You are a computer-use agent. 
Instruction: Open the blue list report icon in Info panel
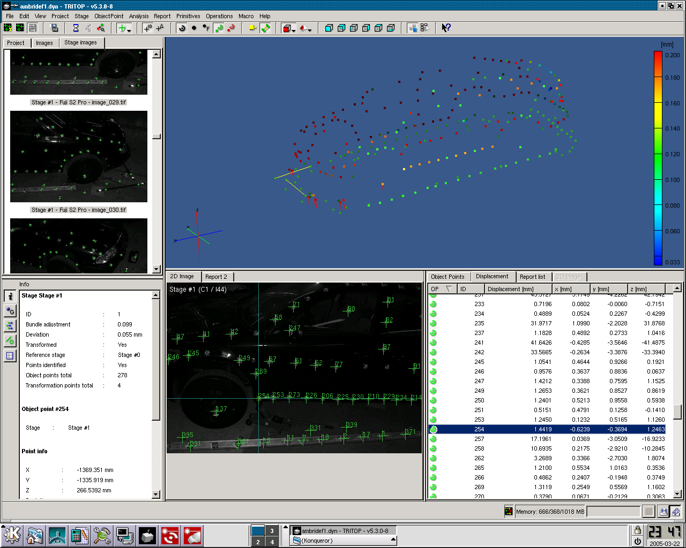(x=10, y=355)
